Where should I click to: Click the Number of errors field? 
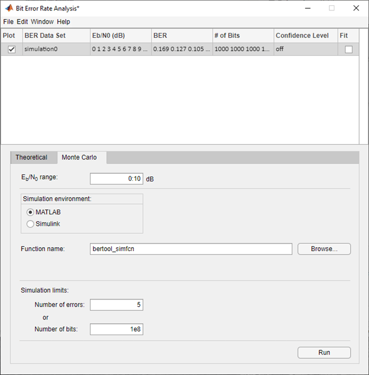(x=116, y=305)
